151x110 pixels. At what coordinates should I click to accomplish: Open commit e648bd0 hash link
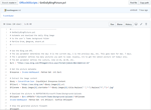pyautogui.click(x=133, y=10)
